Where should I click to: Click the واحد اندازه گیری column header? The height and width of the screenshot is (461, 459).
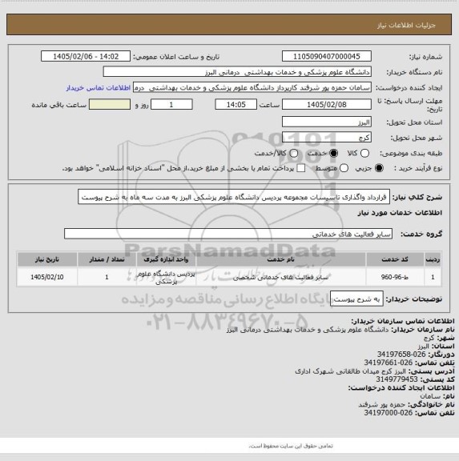tap(167, 259)
